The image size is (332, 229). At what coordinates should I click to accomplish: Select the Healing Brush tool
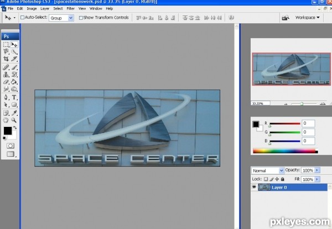pos(6,67)
